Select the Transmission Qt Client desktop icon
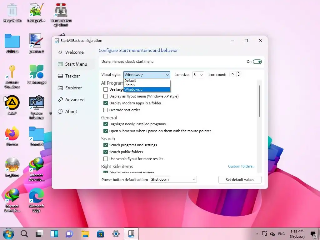Screen dimensions: 320x240 point(61,15)
